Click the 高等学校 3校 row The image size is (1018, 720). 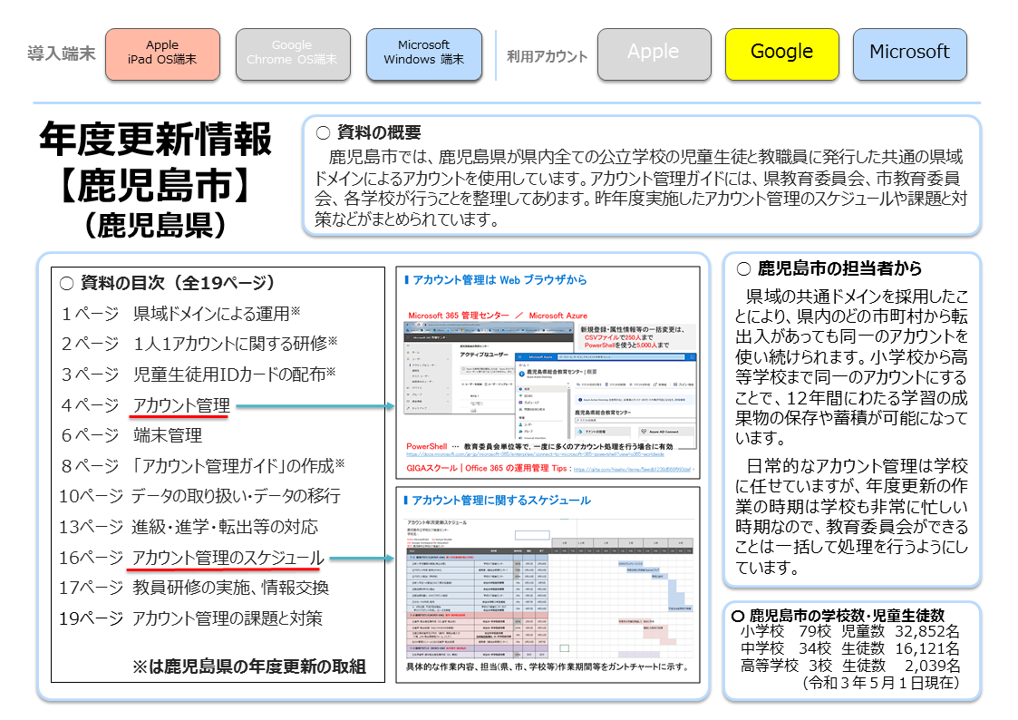[x=850, y=666]
